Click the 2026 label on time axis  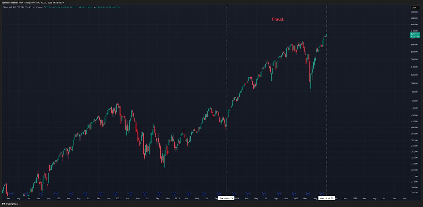[x=355, y=198]
